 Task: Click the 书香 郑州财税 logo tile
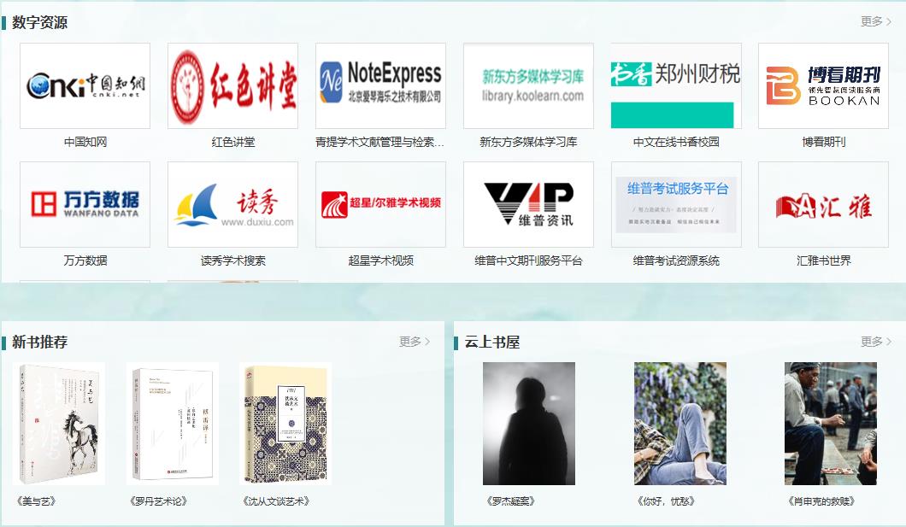[676, 85]
